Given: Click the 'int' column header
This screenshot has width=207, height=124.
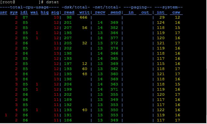Looking at the screenshot, I should pyautogui.click(x=161, y=12).
